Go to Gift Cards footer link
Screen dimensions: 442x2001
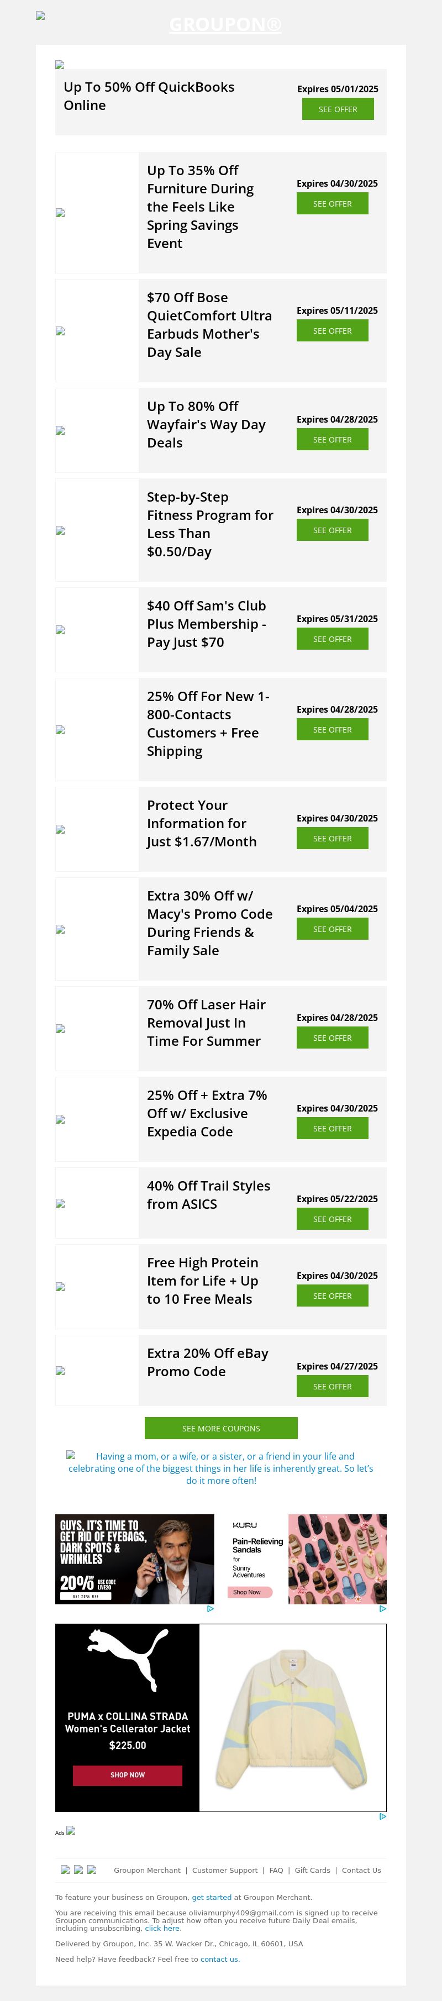click(x=312, y=1871)
